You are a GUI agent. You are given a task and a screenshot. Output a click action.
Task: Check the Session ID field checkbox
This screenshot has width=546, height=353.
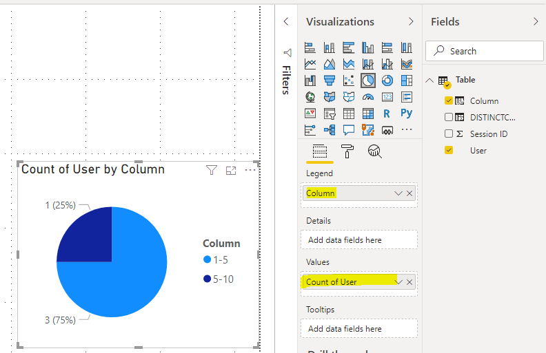coord(449,133)
